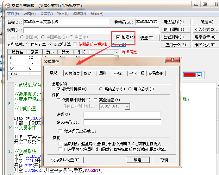This screenshot has width=219, height=175.
Task: Toggle the 加密 encryption checkbox
Action: pyautogui.click(x=118, y=37)
